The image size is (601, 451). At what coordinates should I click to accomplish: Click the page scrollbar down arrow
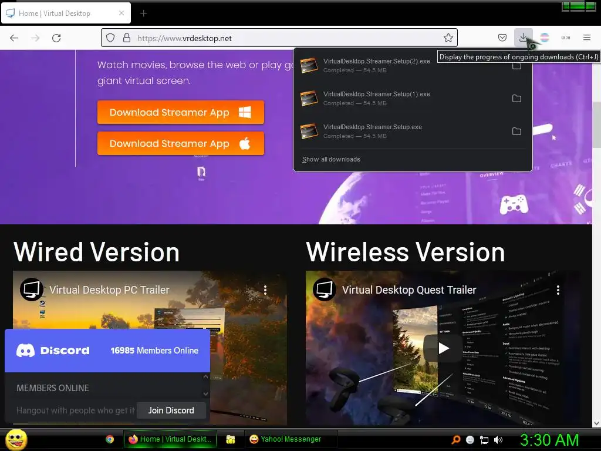pyautogui.click(x=596, y=423)
